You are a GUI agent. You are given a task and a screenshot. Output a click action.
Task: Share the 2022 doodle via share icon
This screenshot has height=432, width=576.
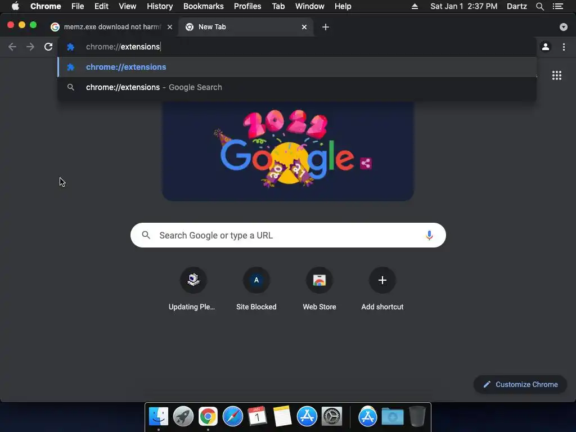[x=366, y=163]
